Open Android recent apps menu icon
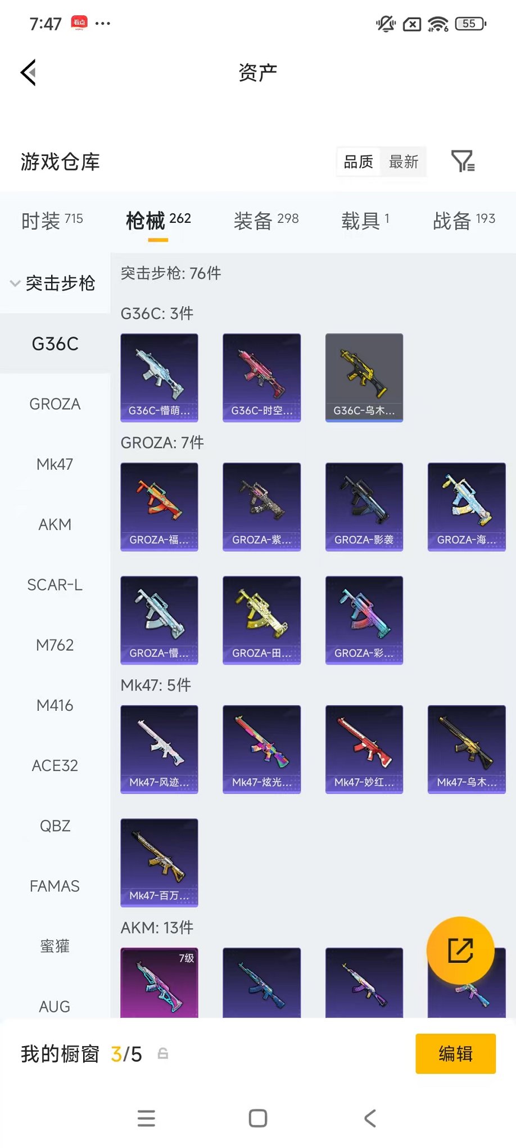Viewport: 516px width, 1148px height. click(146, 1118)
